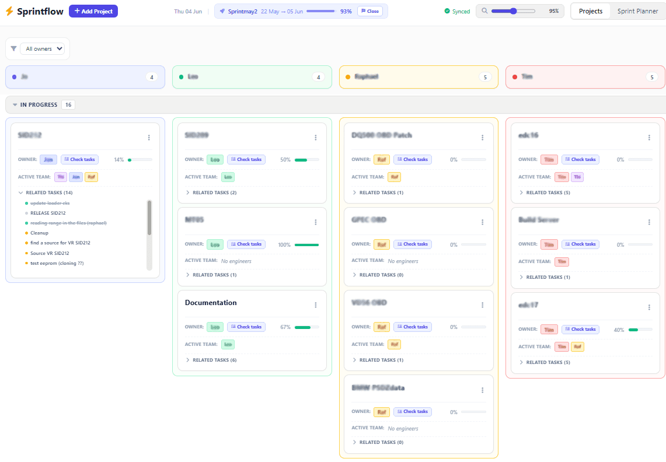
Task: Click the Sprintflow lightning bolt logo
Action: (9, 11)
